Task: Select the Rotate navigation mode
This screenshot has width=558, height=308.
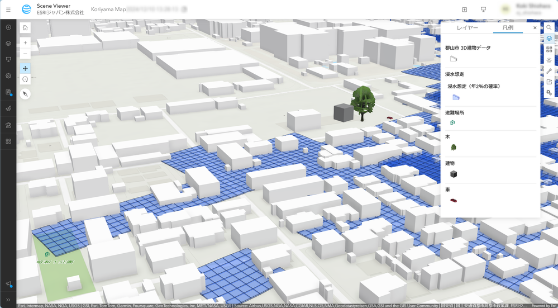Action: tap(25, 79)
